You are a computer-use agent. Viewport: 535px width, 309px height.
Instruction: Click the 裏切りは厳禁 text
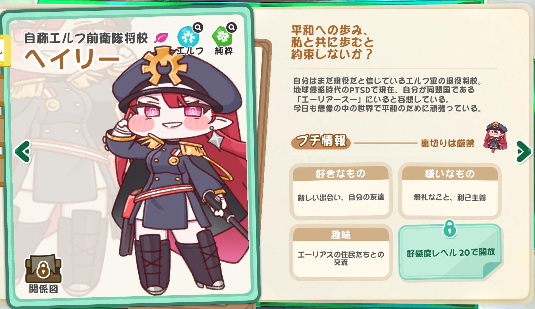(x=447, y=143)
